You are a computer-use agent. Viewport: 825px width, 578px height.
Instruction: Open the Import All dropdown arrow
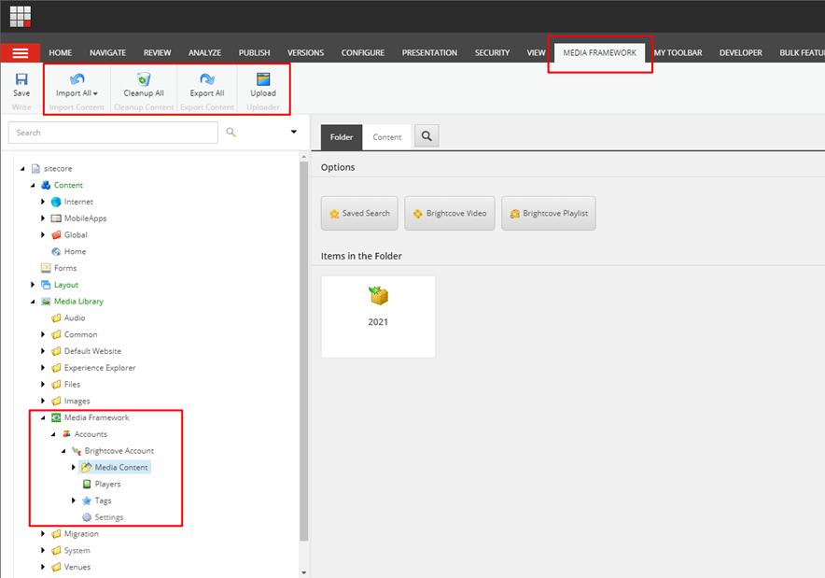95,93
